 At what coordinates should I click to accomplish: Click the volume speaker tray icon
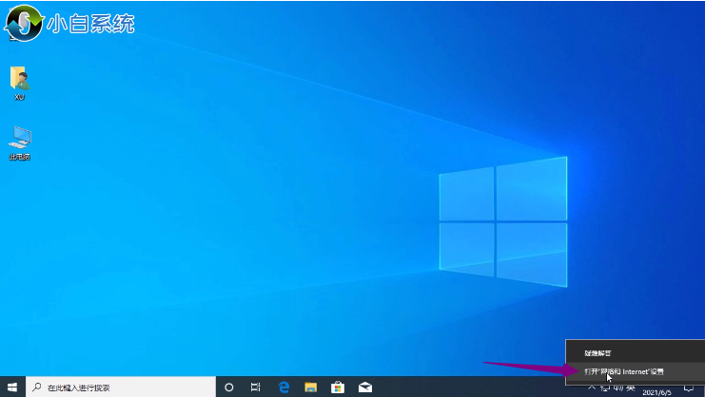pos(618,388)
